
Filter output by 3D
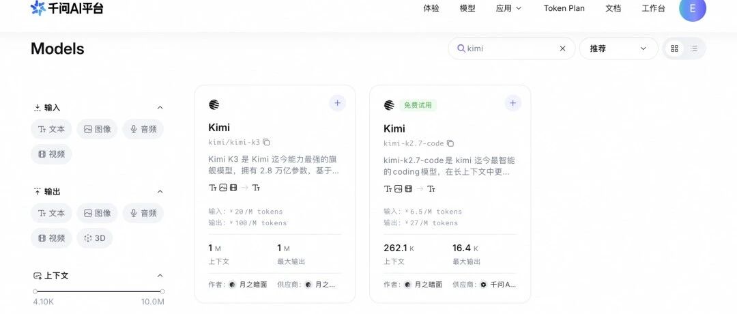point(94,238)
